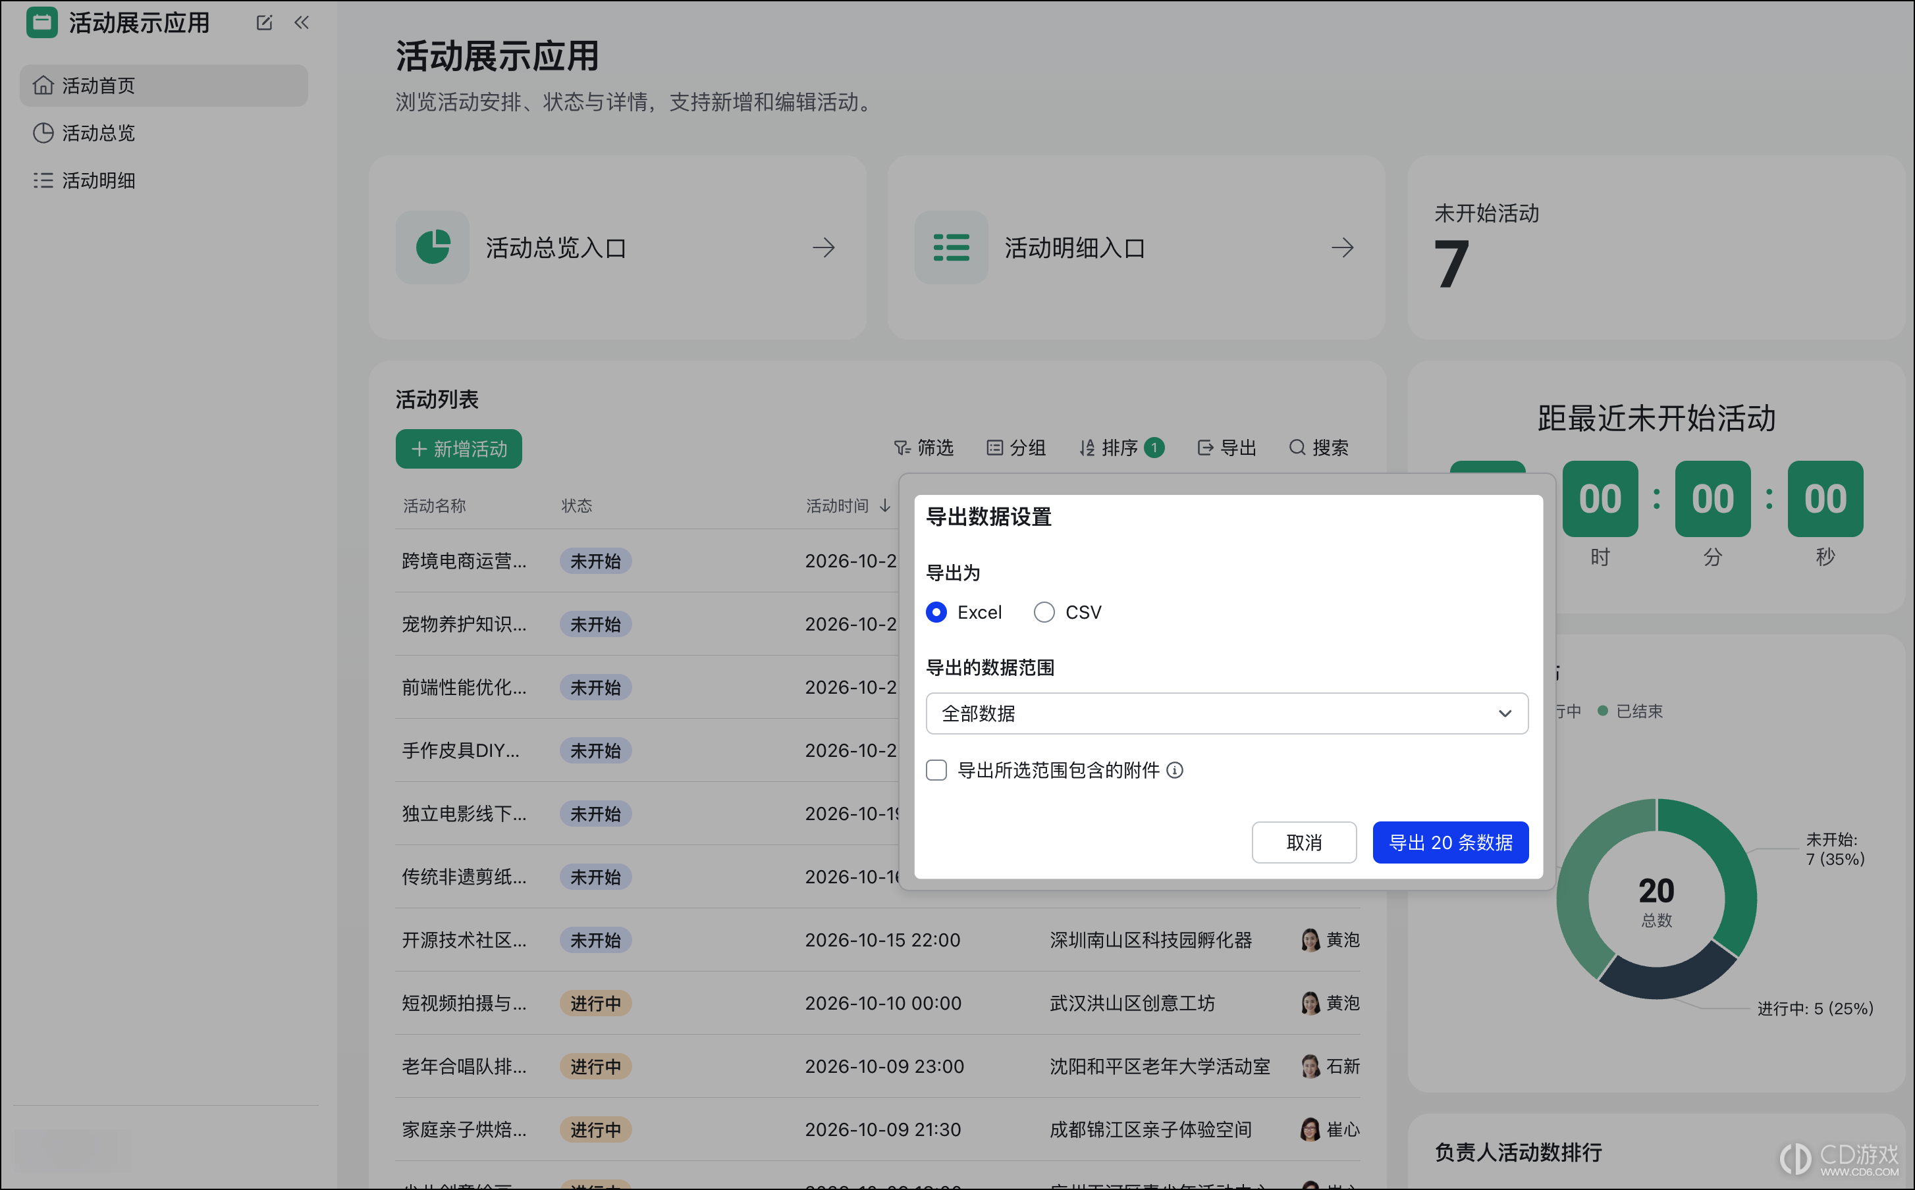Click 未开始 tag in 宠物养护知识 row
This screenshot has width=1915, height=1190.
[x=595, y=624]
